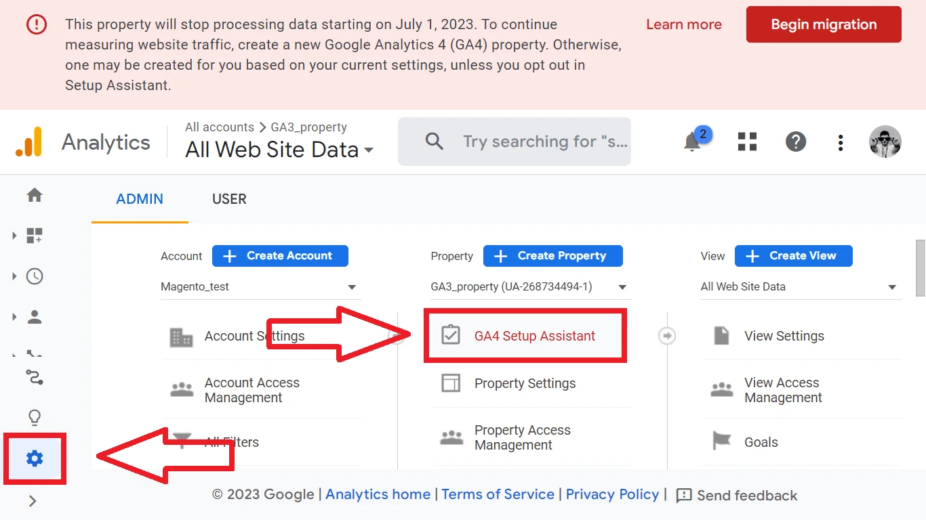Image resolution: width=926 pixels, height=520 pixels.
Task: Expand the collapsed left navigation chevron
Action: 33,501
